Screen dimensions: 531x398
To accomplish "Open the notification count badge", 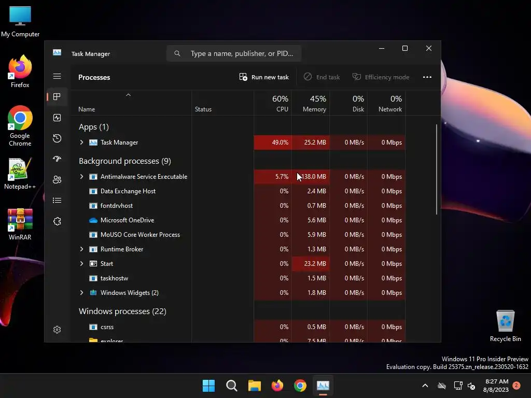I will pyautogui.click(x=516, y=386).
